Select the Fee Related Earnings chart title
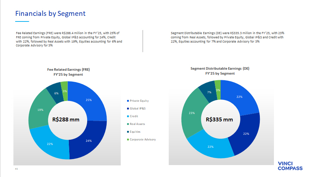317x177 pixels. click(66, 72)
